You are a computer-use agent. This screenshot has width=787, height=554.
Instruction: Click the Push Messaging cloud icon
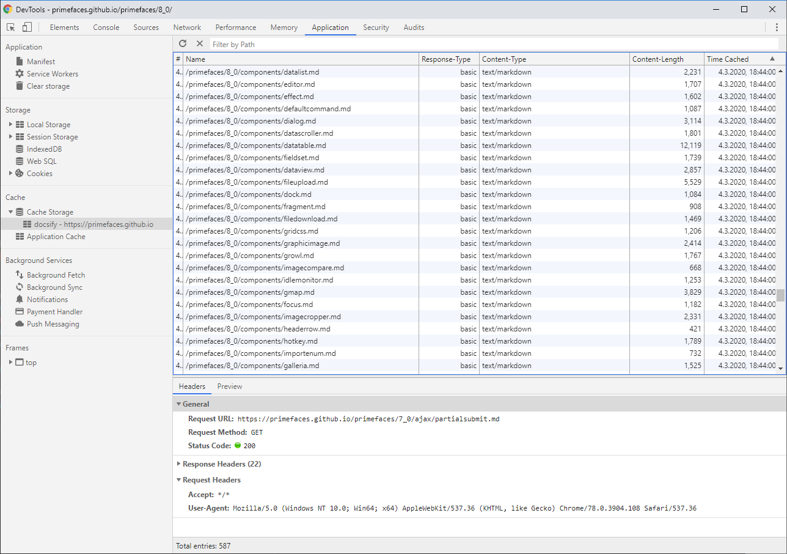tap(20, 324)
